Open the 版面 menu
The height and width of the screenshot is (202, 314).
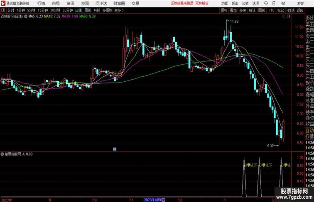tap(235, 3)
